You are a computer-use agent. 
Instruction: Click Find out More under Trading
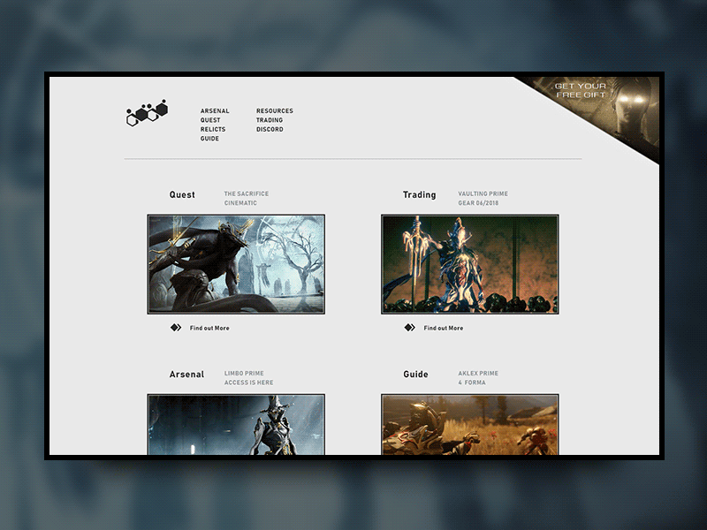444,328
